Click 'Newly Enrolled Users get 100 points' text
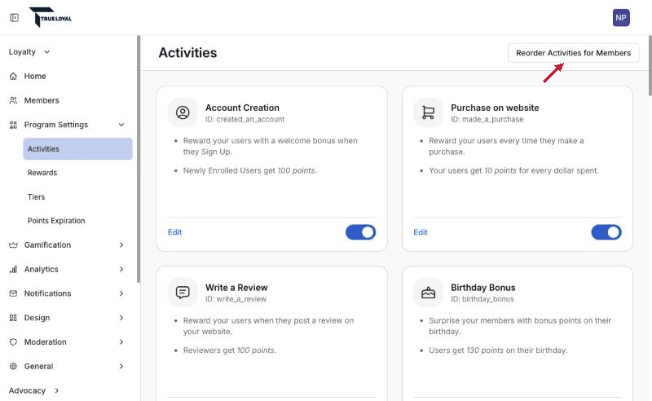Viewport: 652px width, 401px height. (250, 170)
